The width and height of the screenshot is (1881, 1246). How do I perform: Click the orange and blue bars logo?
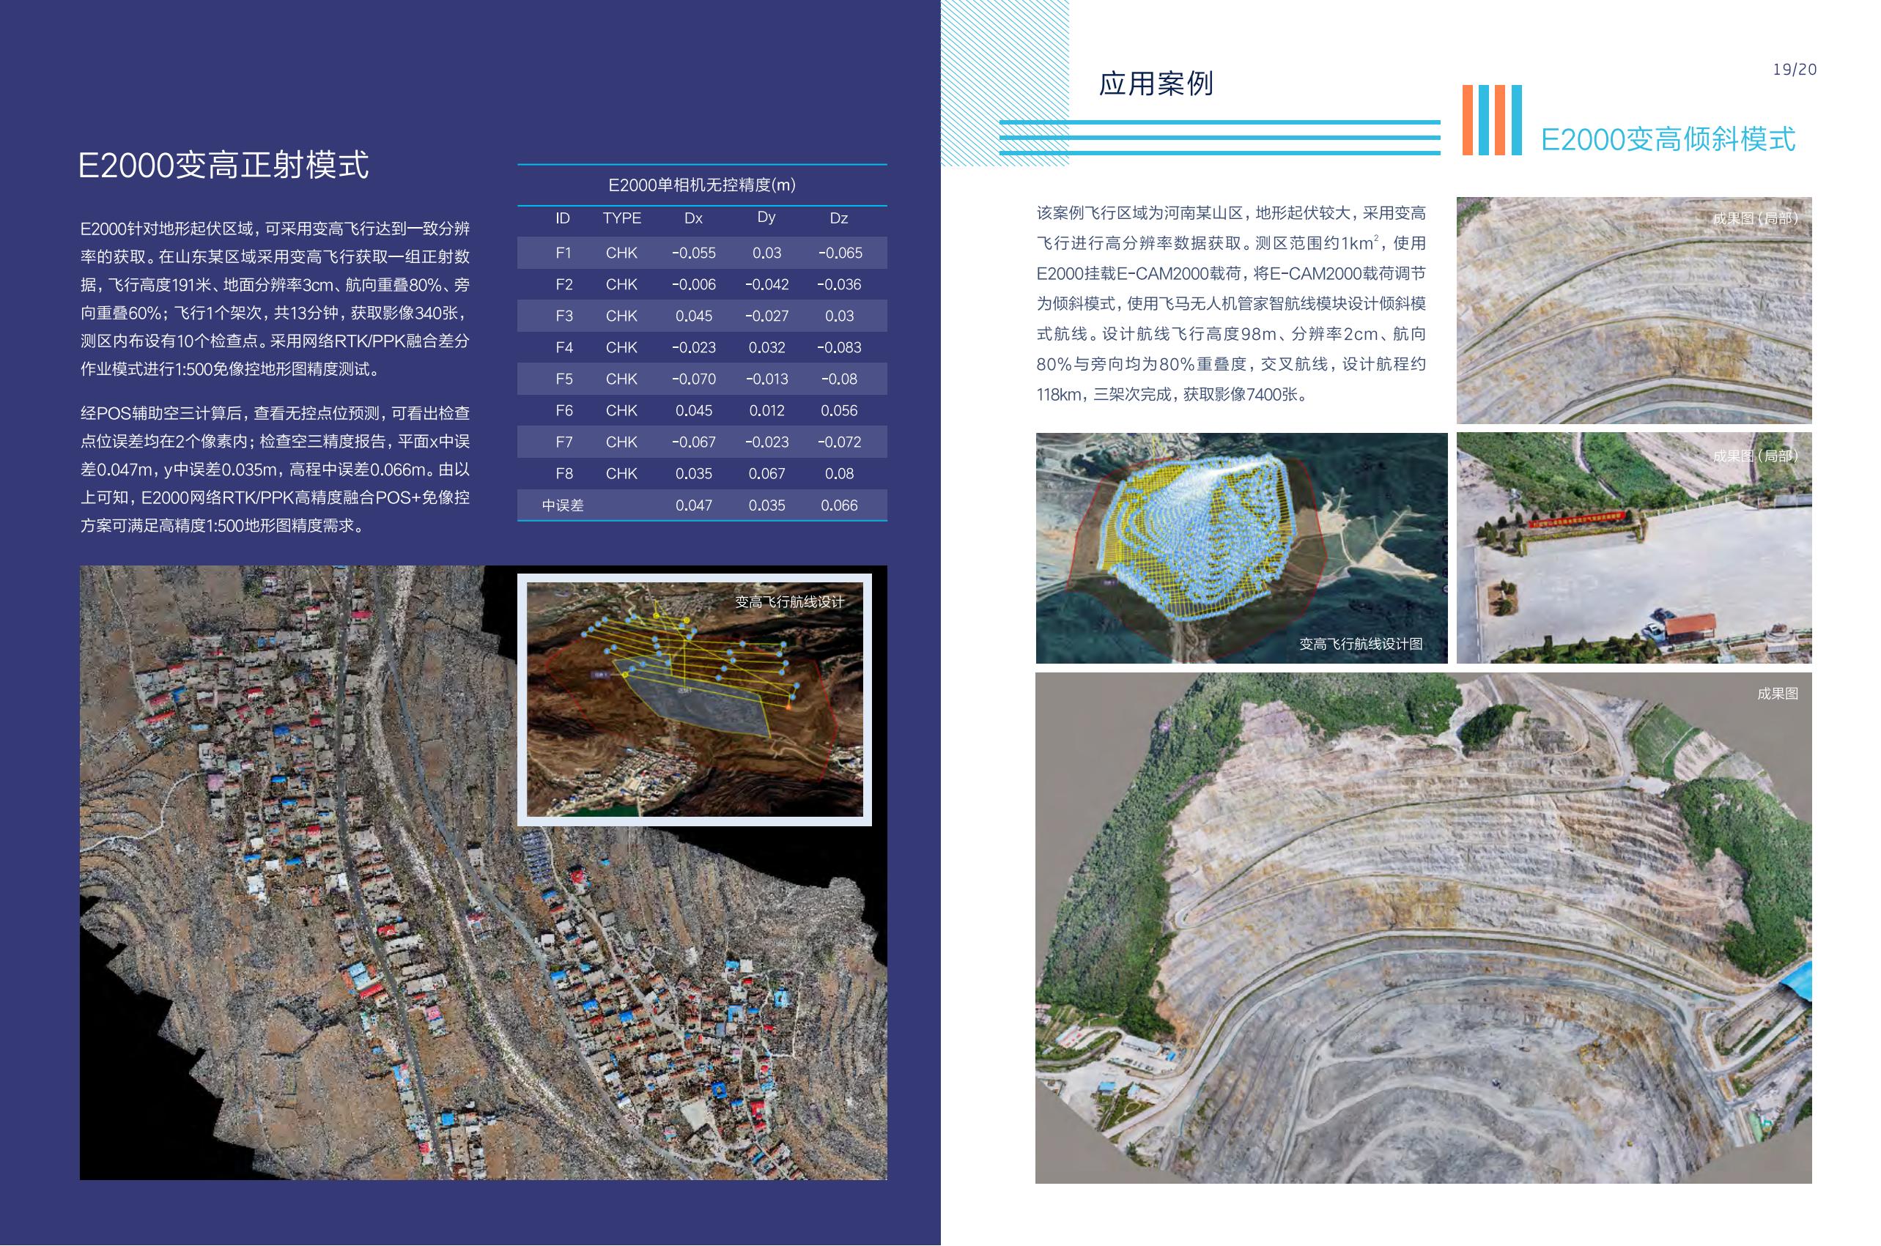[x=1492, y=120]
